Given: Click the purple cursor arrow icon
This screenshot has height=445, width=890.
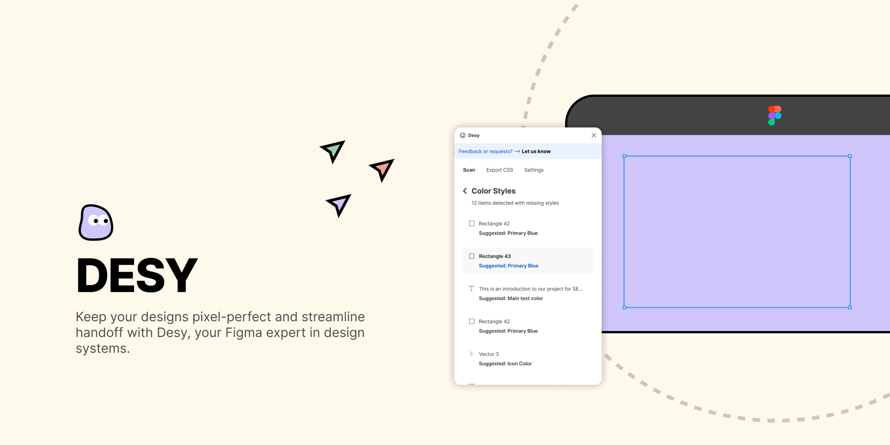Looking at the screenshot, I should 339,205.
